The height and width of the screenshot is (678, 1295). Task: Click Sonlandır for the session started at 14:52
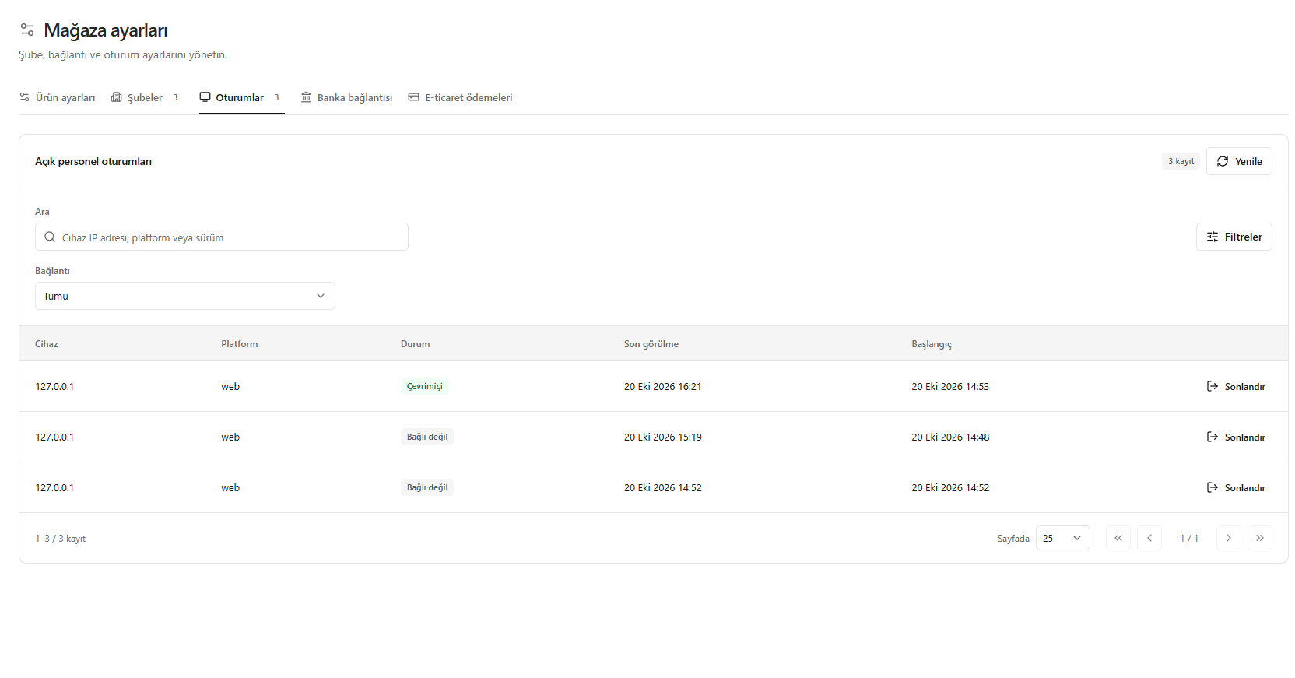click(1236, 487)
